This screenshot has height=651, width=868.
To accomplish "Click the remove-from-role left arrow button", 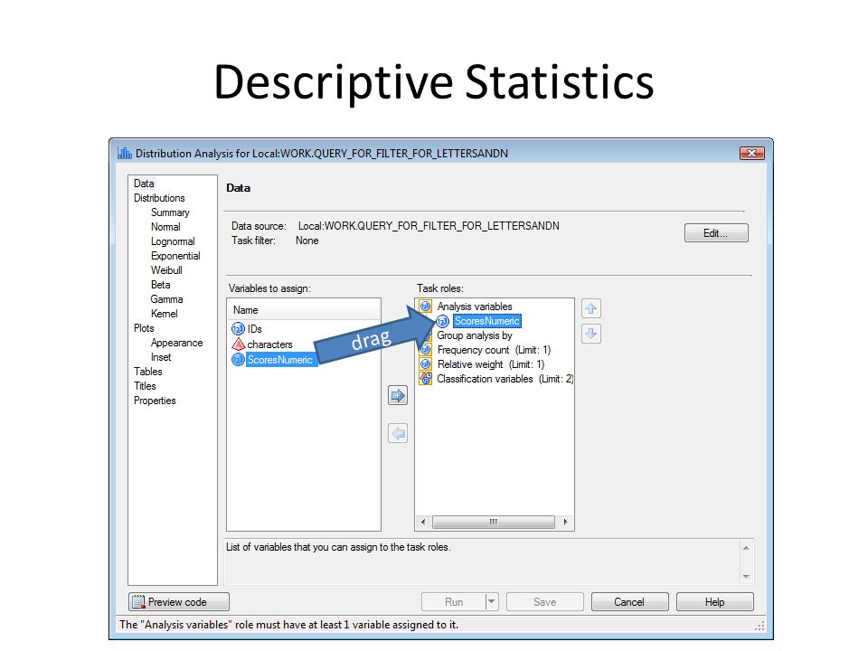I will [x=398, y=433].
